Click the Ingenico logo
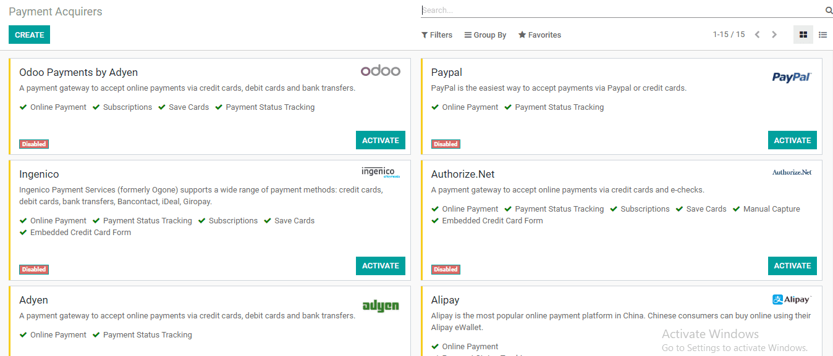 381,172
